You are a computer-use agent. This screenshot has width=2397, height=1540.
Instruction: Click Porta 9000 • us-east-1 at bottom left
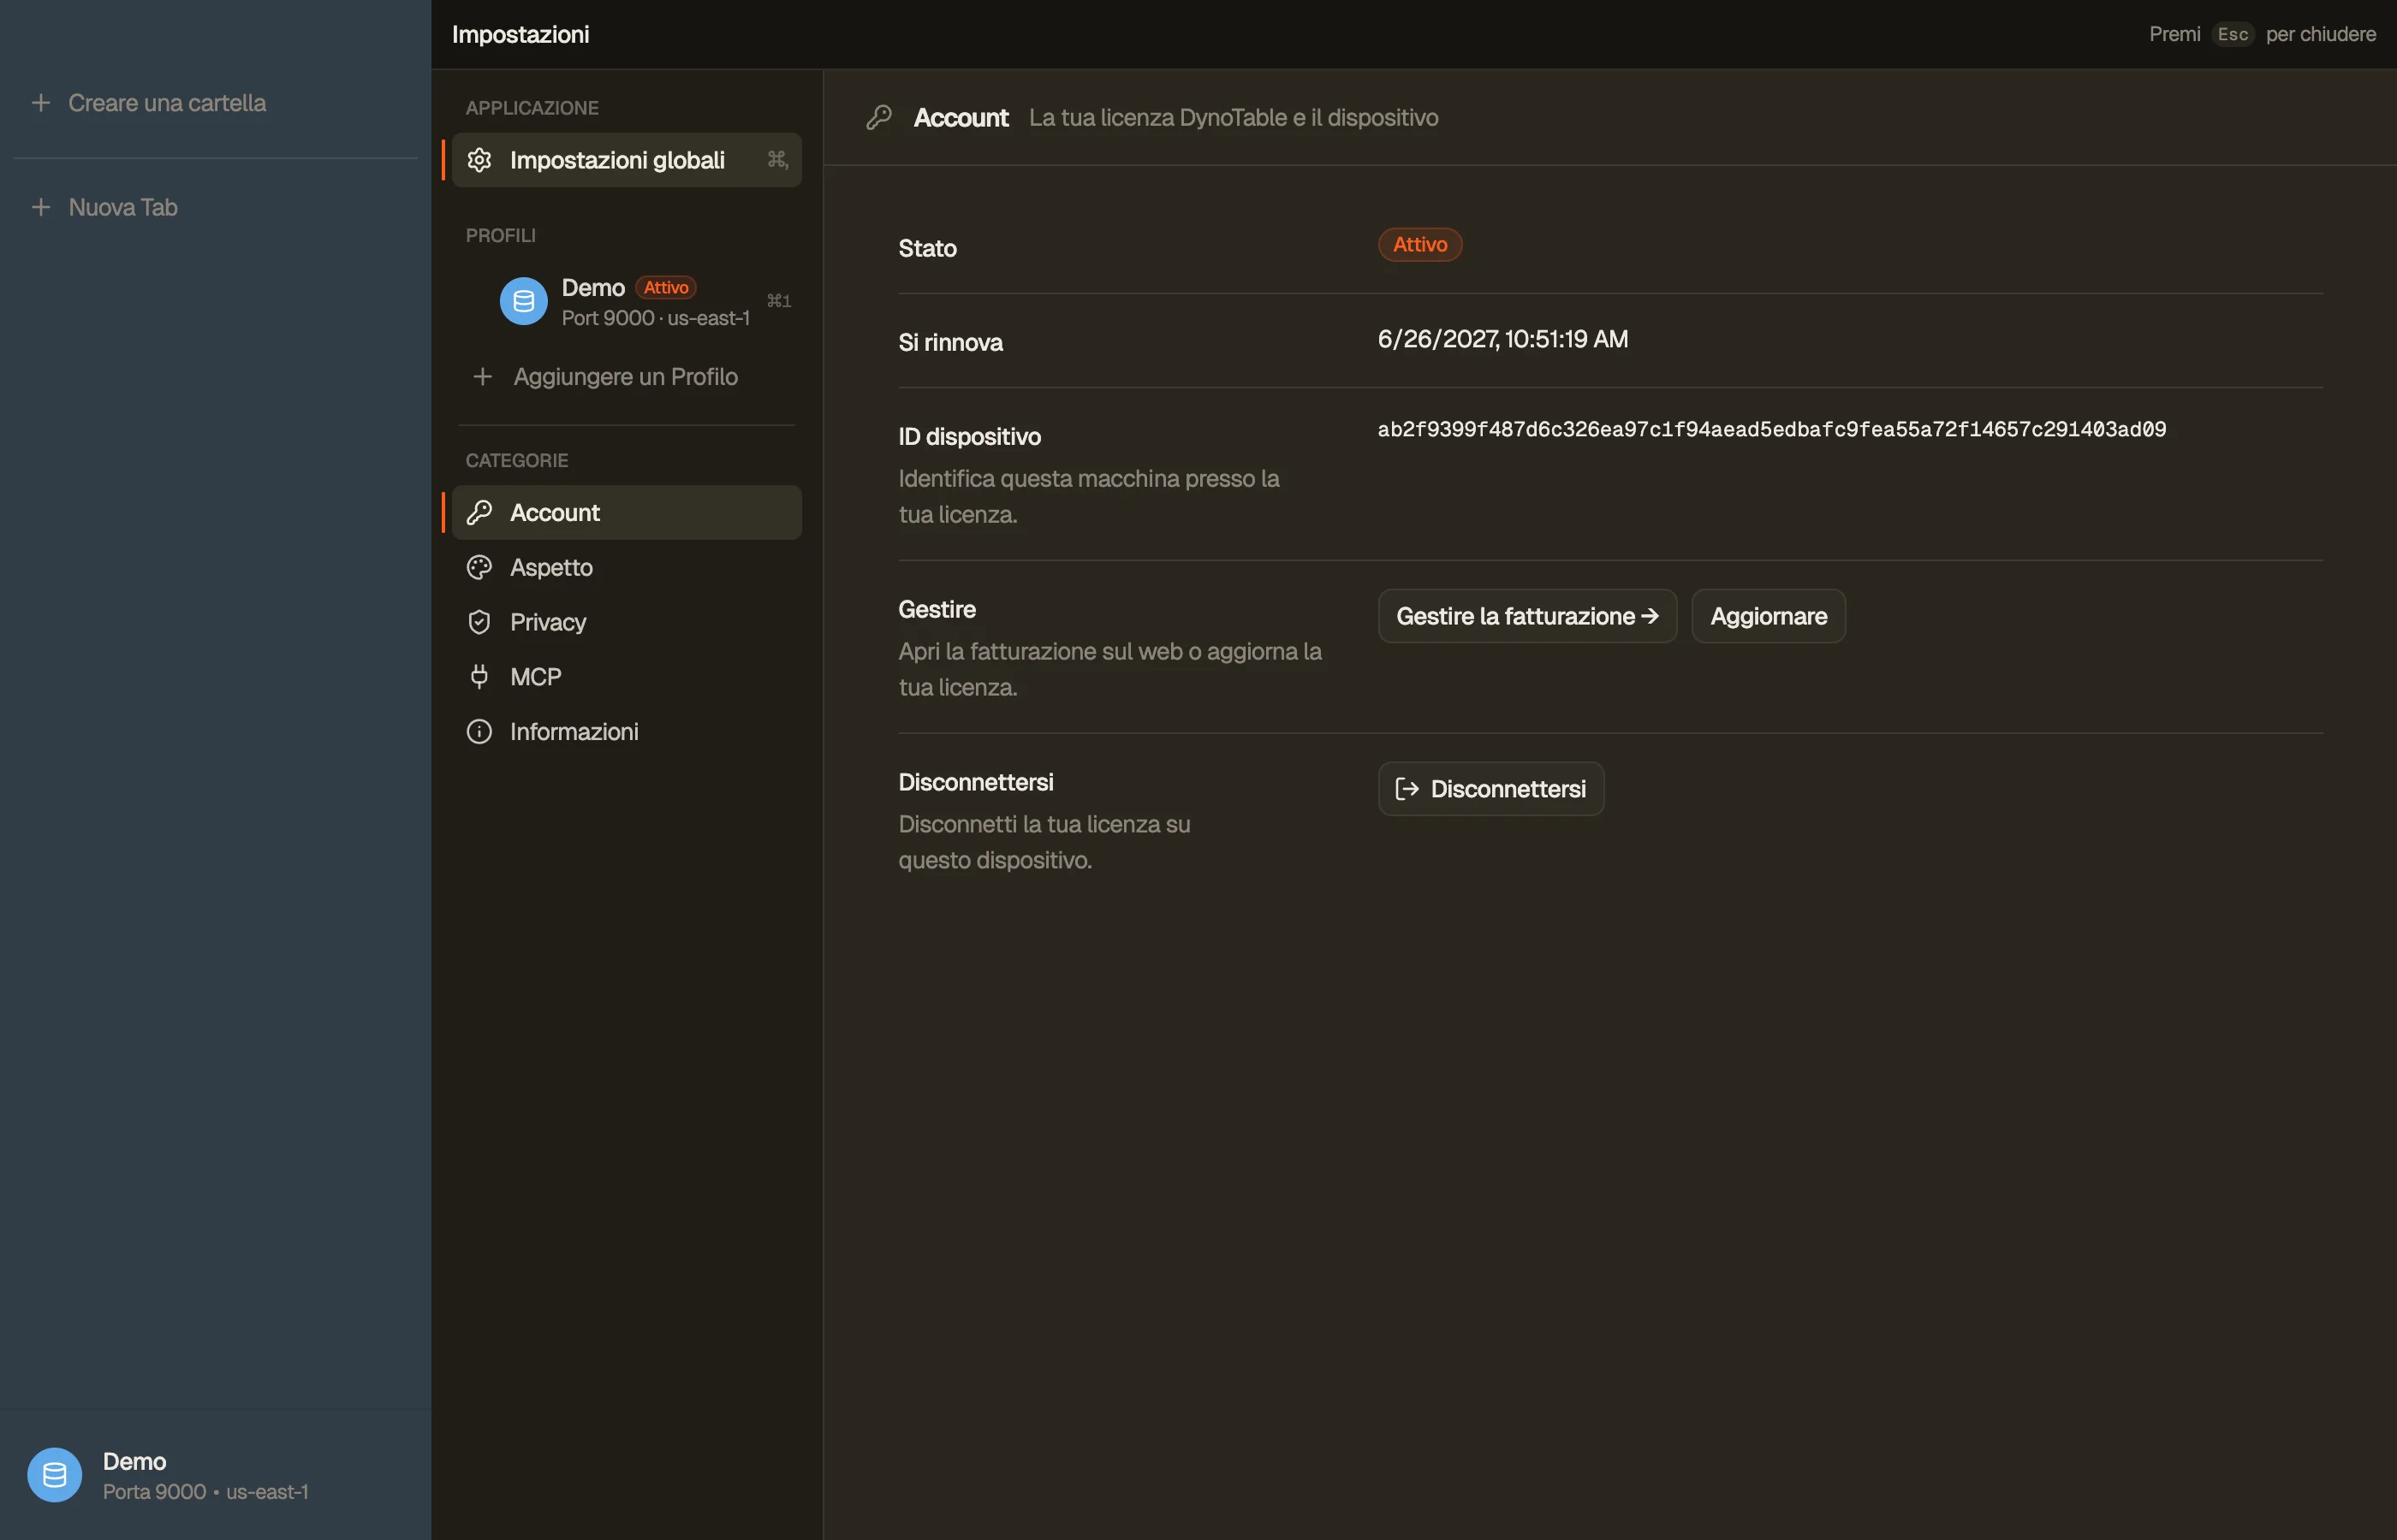[205, 1492]
